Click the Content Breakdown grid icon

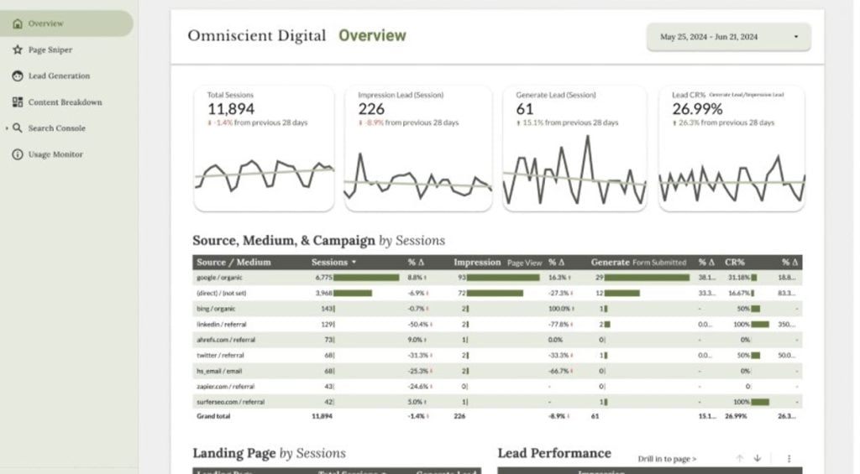pyautogui.click(x=18, y=102)
